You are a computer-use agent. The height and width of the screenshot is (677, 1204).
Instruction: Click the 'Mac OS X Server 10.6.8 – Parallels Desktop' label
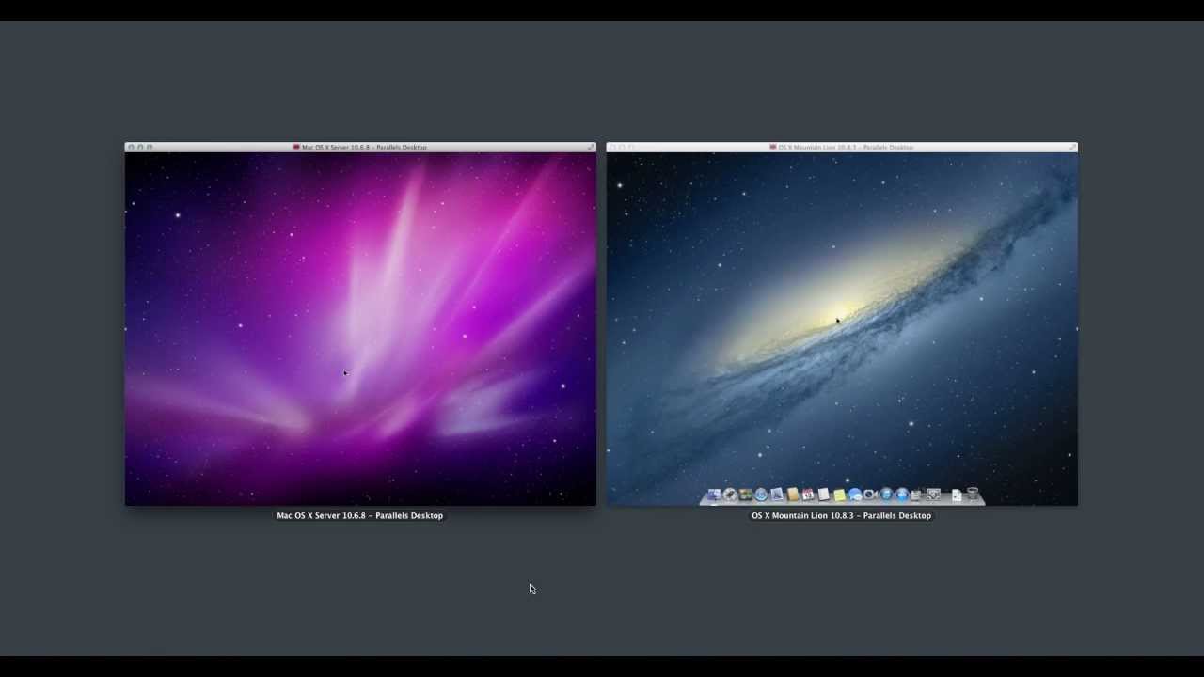pos(360,515)
